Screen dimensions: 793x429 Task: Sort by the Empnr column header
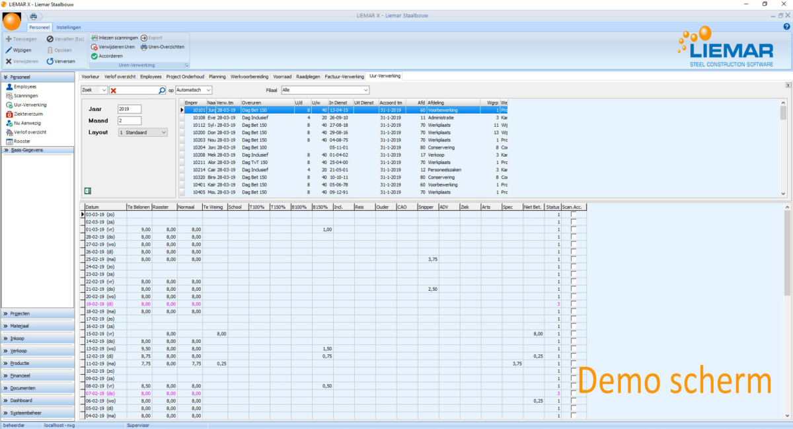click(x=195, y=102)
